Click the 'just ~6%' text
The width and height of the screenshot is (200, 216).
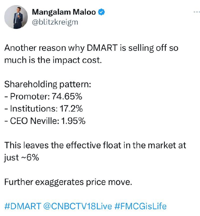(22, 157)
